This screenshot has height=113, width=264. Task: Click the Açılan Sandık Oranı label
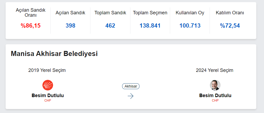(x=31, y=12)
